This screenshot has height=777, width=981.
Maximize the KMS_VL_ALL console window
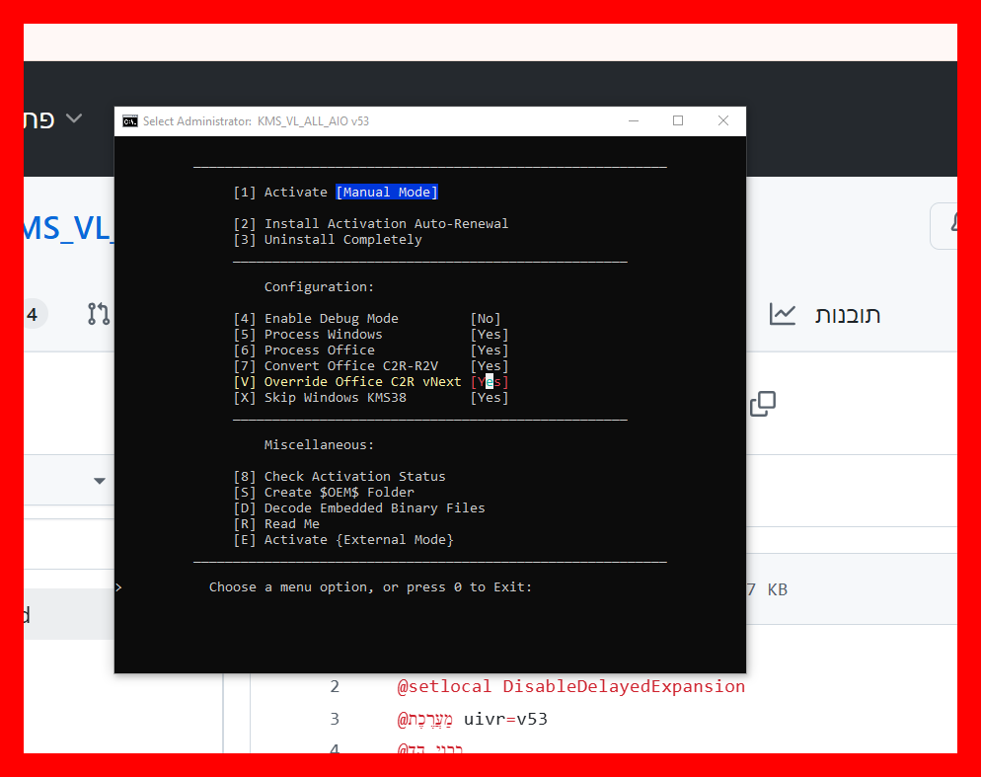pyautogui.click(x=678, y=120)
